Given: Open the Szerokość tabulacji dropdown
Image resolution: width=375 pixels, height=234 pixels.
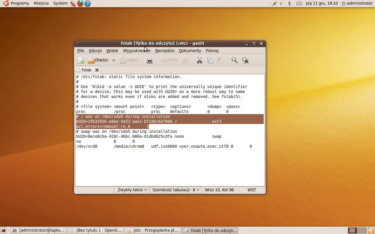Looking at the screenshot, I should click(x=175, y=190).
